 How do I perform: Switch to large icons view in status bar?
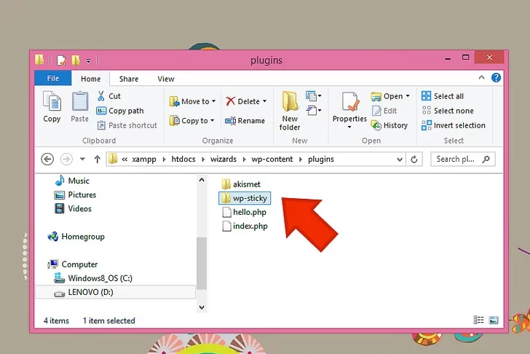(493, 320)
